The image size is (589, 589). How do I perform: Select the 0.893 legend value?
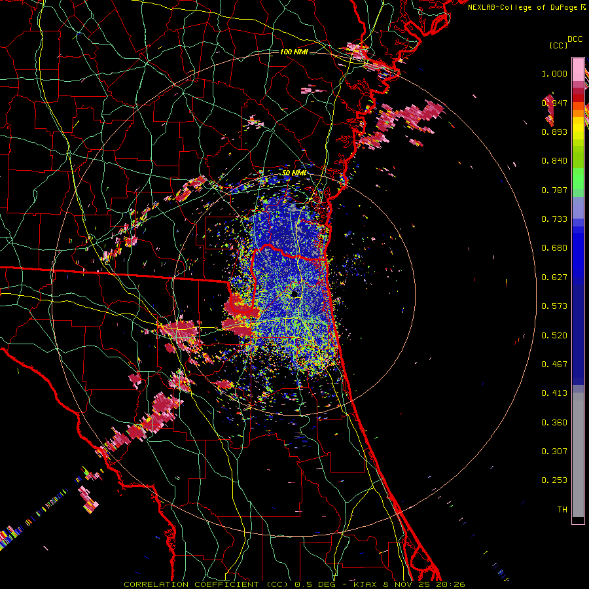click(554, 132)
